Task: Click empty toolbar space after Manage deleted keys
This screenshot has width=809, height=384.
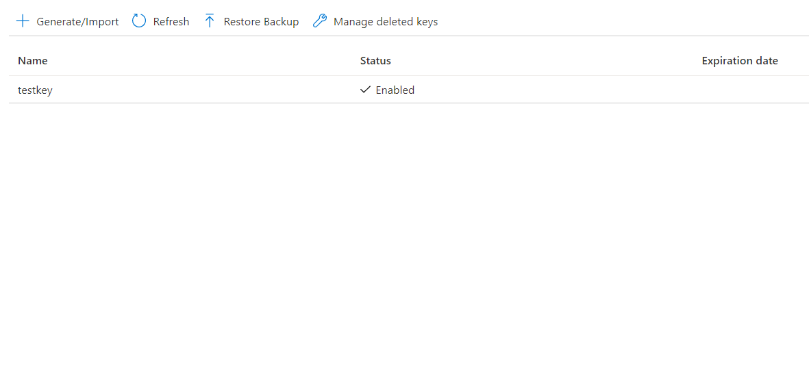Action: pos(617,22)
